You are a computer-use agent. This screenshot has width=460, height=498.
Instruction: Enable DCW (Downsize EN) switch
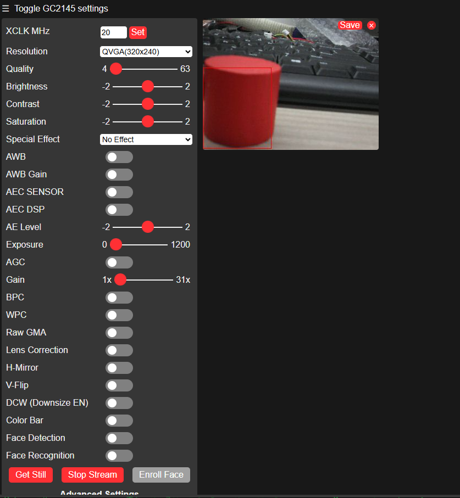pyautogui.click(x=119, y=403)
